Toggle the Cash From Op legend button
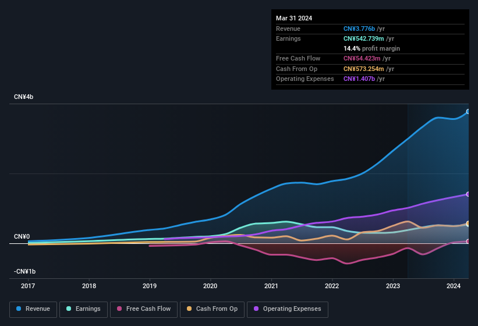Viewport: 478px width, 326px height. 212,309
